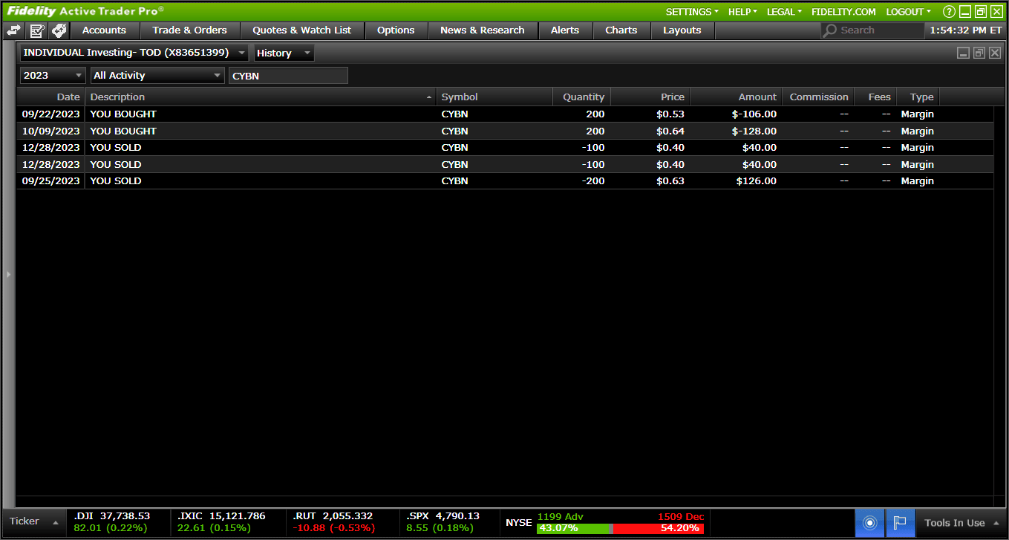Image resolution: width=1009 pixels, height=540 pixels.
Task: Open the Quotes & Watch List menu
Action: coord(302,30)
